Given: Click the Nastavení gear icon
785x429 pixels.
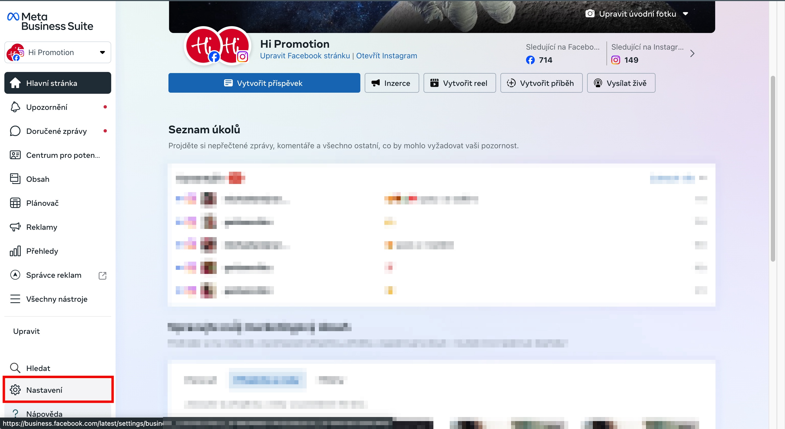Looking at the screenshot, I should point(15,390).
